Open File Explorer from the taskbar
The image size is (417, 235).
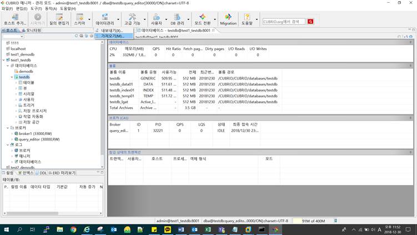(60, 229)
